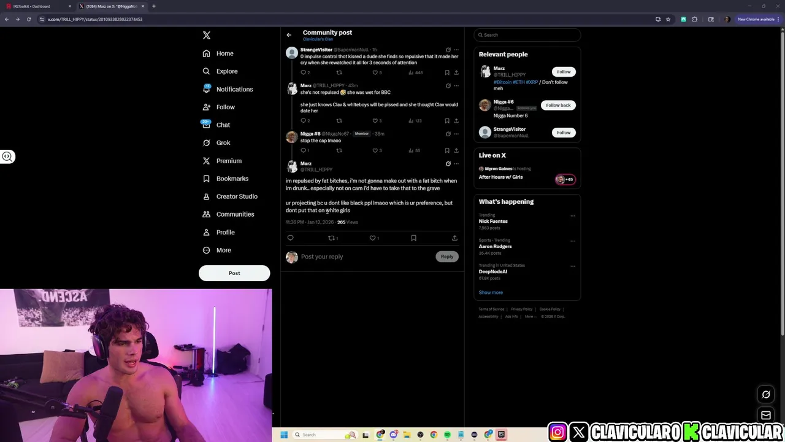Like the 'stop the cap lmaoo' reply

(375, 150)
